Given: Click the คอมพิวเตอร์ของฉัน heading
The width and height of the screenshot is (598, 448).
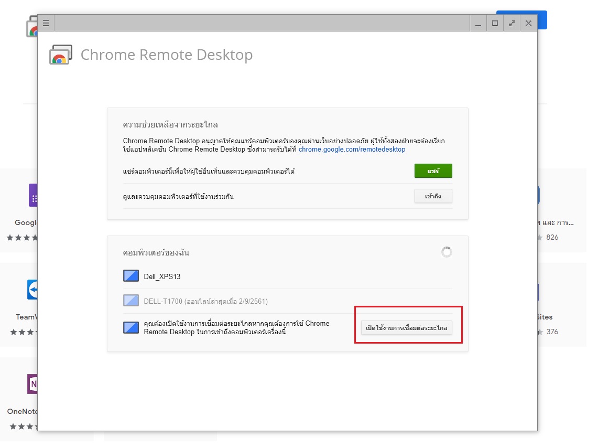Looking at the screenshot, I should click(x=156, y=253).
